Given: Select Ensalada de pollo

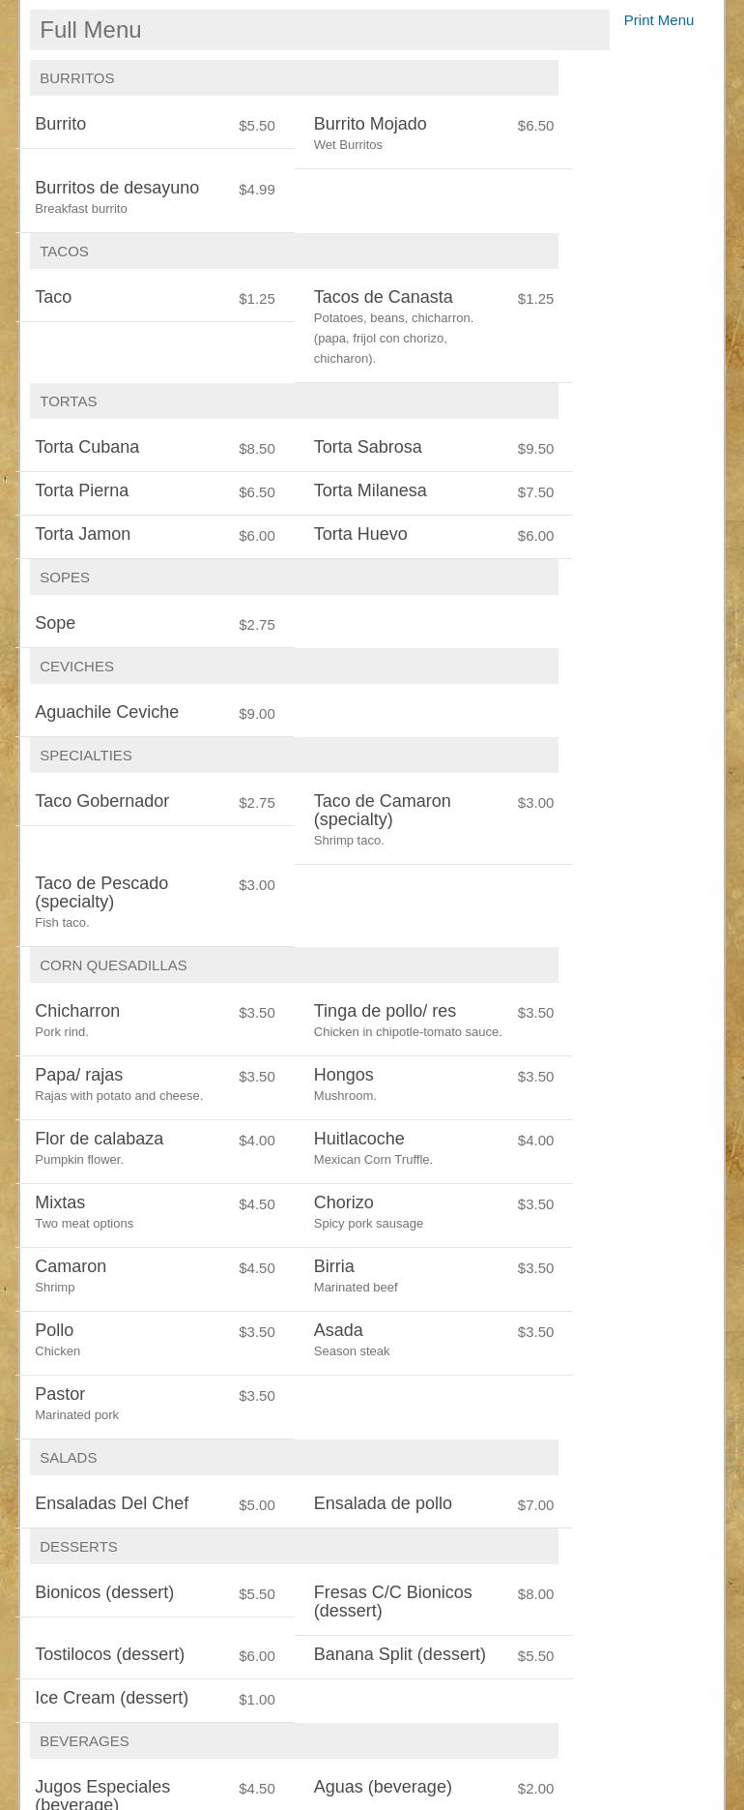Looking at the screenshot, I should click(382, 1504).
